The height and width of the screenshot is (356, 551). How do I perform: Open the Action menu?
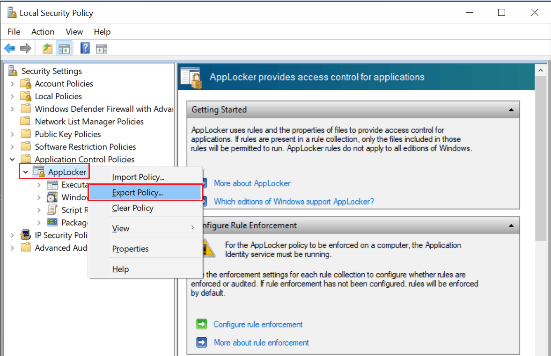[43, 32]
